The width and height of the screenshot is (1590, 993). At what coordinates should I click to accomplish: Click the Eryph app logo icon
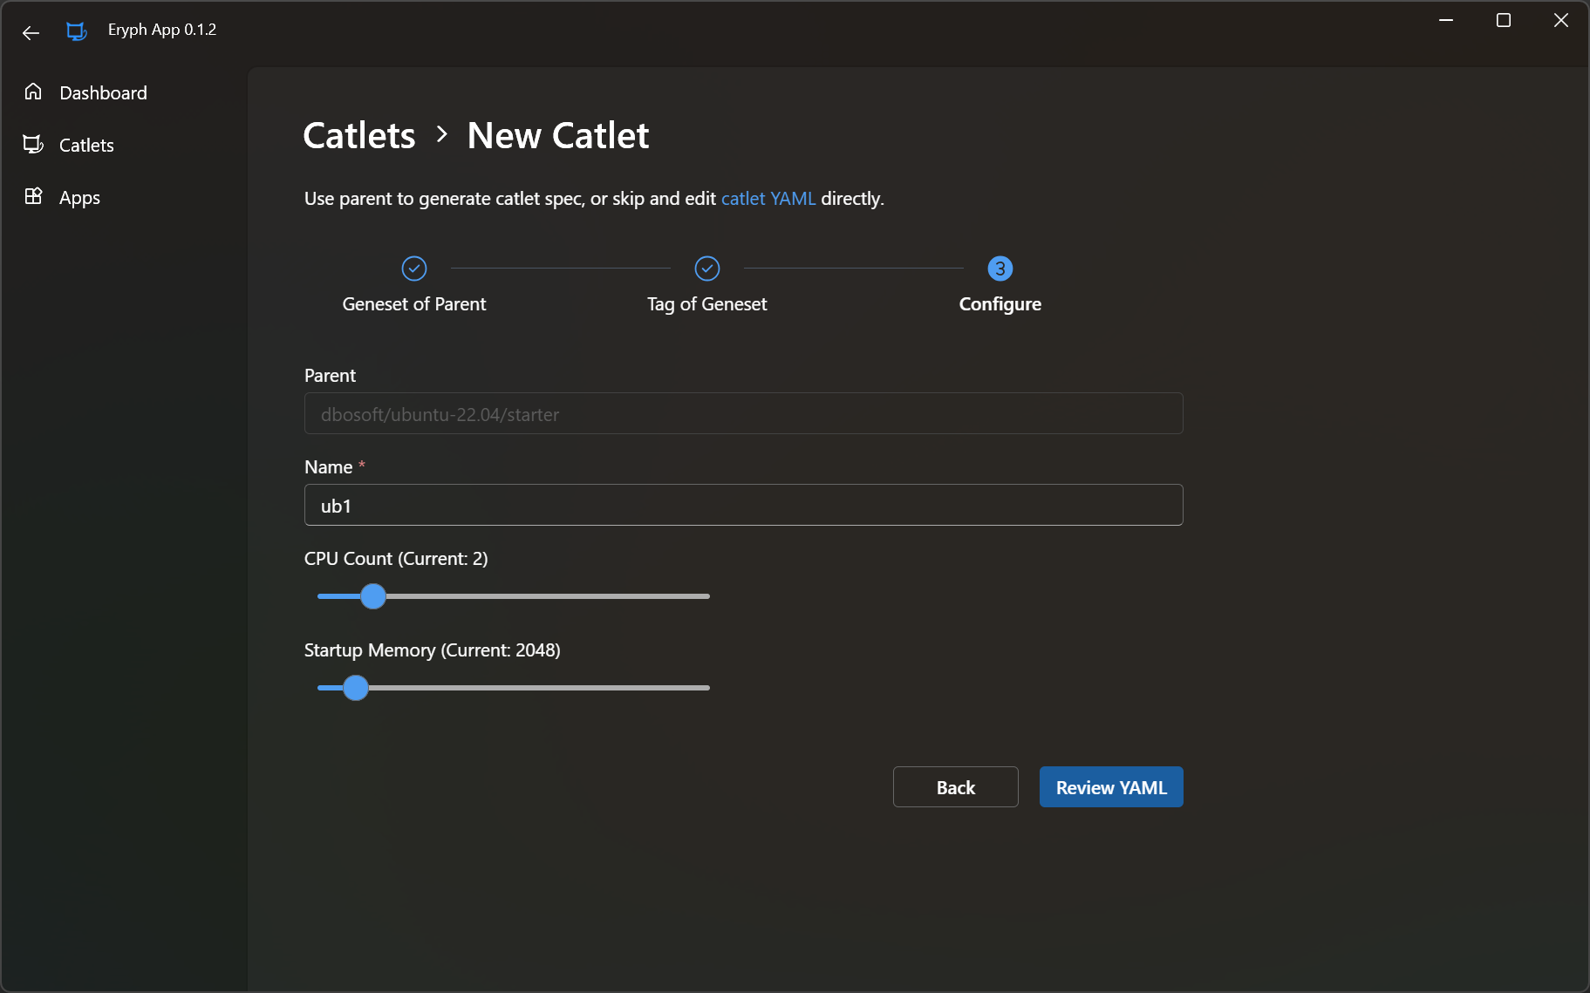tap(77, 31)
